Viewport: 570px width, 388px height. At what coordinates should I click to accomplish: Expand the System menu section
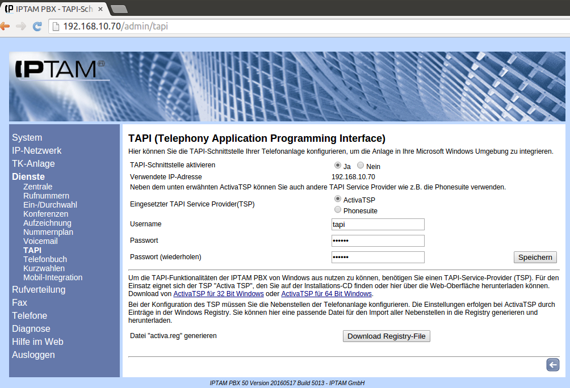coord(27,138)
